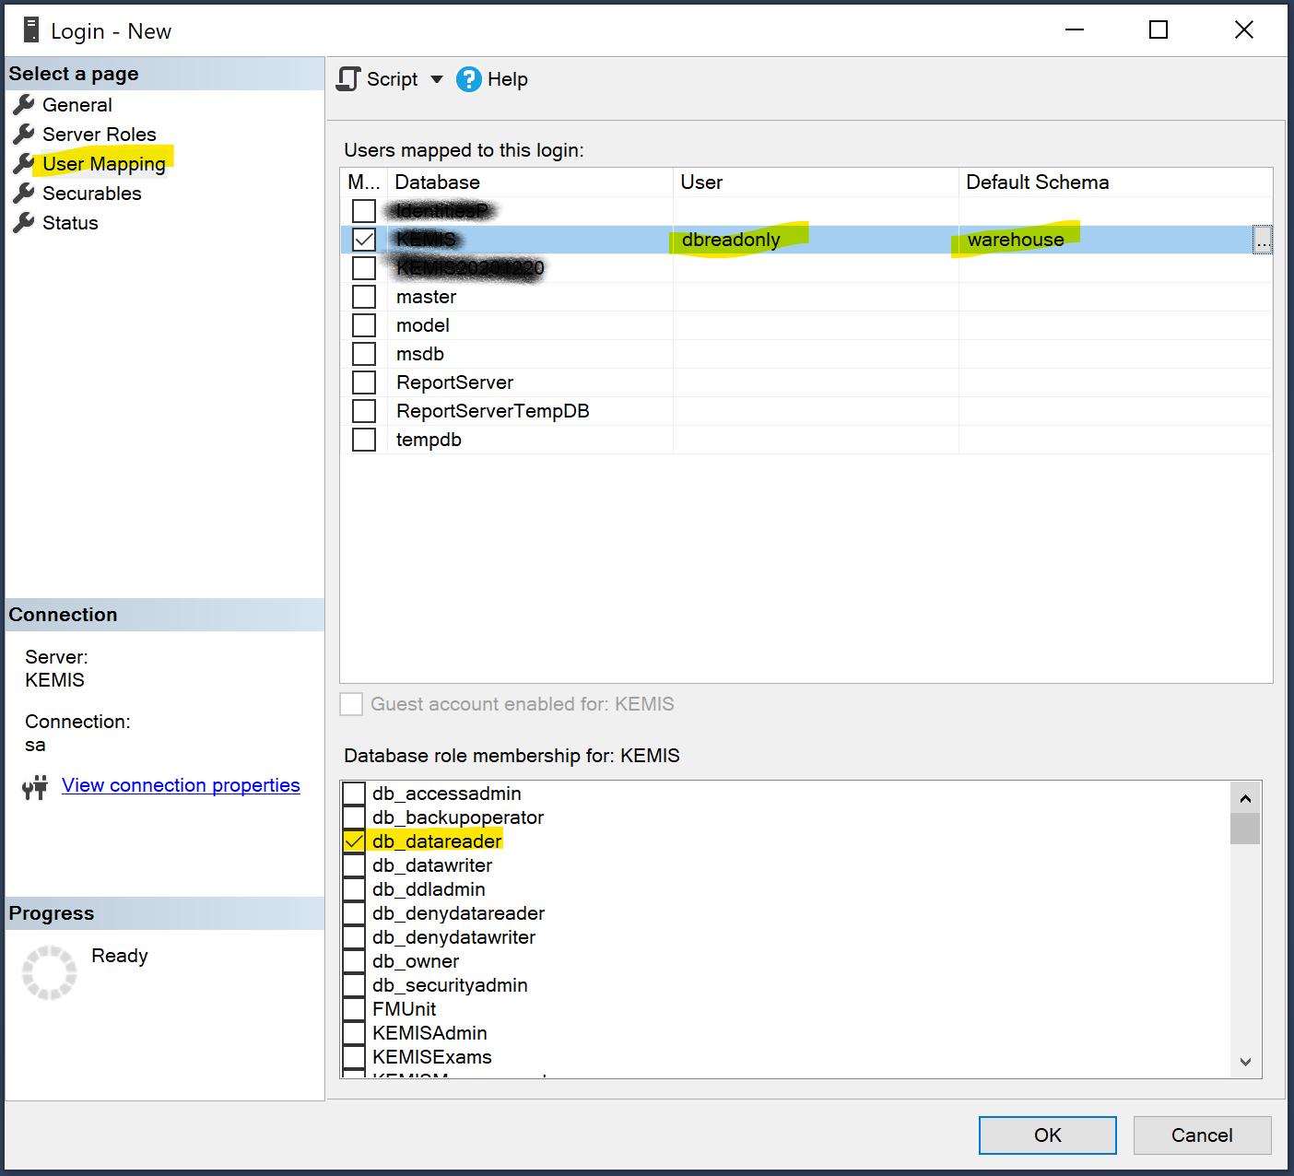1294x1176 pixels.
Task: Click the server icon in title bar
Action: pos(31,30)
